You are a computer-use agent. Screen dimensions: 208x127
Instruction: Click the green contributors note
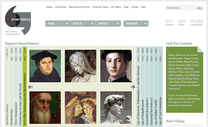[185, 80]
